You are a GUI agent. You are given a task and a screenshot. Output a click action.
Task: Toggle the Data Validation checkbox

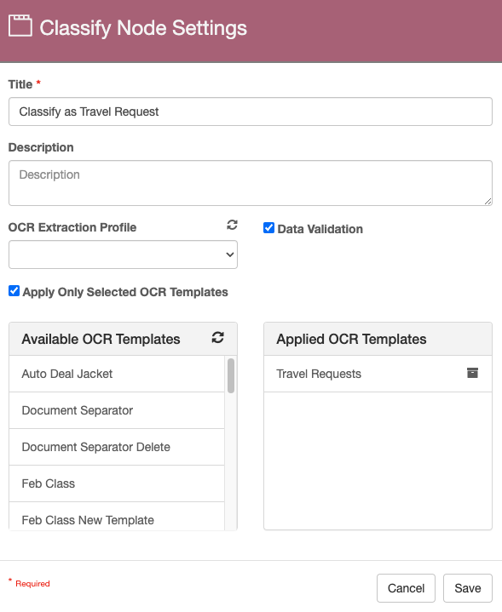(268, 228)
